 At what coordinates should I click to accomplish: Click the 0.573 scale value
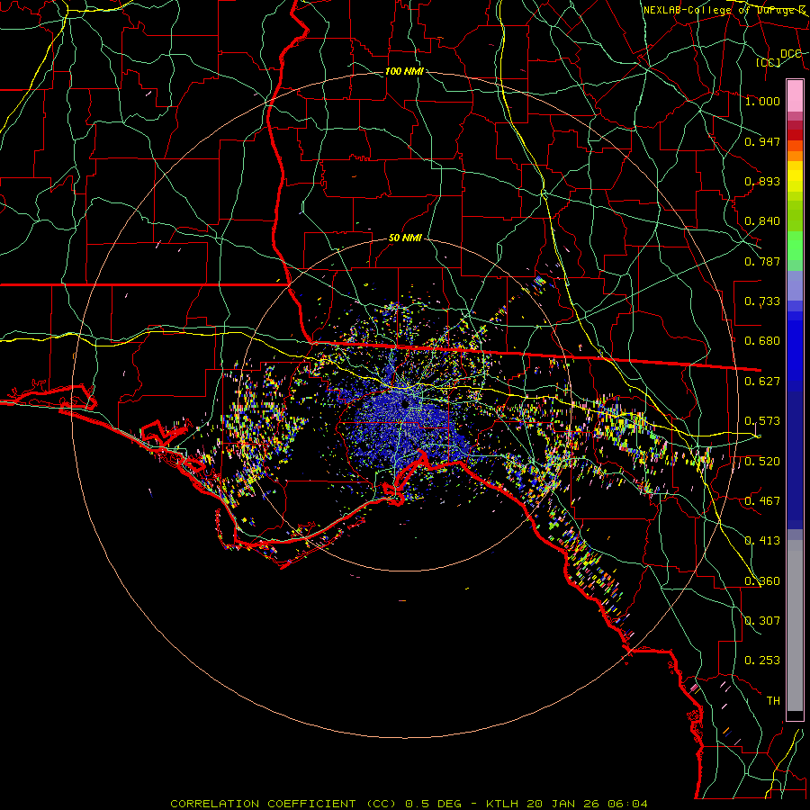pyautogui.click(x=762, y=421)
